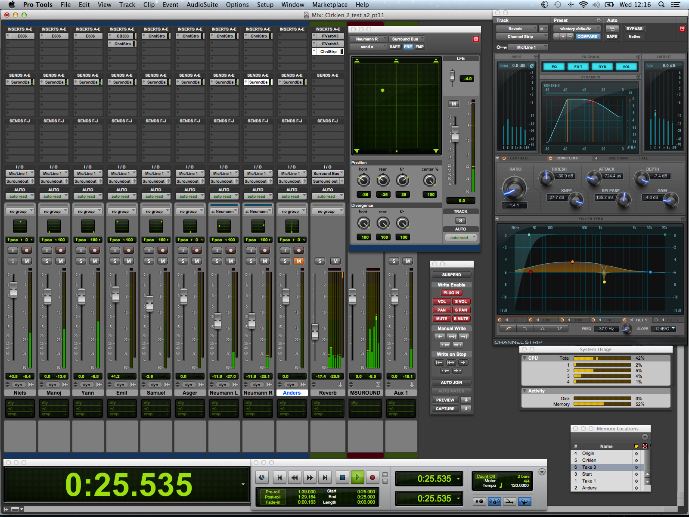Click AUTO JOIN in the automation panel
The width and height of the screenshot is (689, 517).
451,382
